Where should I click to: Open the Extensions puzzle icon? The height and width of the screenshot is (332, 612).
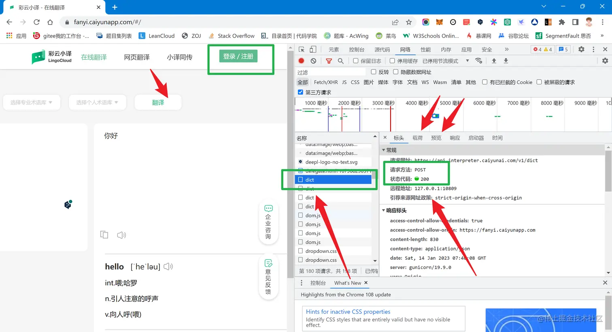point(562,22)
